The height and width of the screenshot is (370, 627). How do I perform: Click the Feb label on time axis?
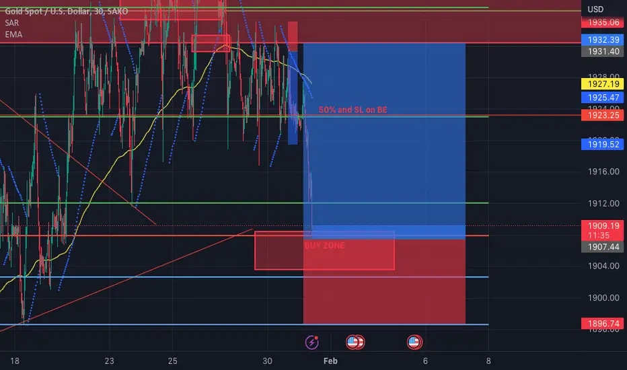click(x=330, y=361)
